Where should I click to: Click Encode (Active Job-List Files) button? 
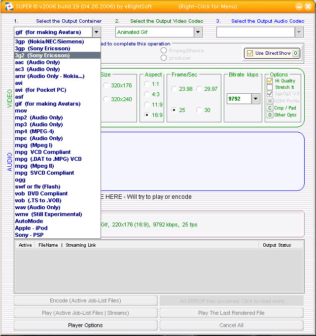(86, 300)
